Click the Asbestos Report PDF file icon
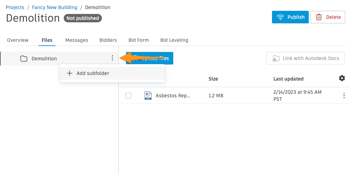349x174 pixels. pyautogui.click(x=148, y=96)
